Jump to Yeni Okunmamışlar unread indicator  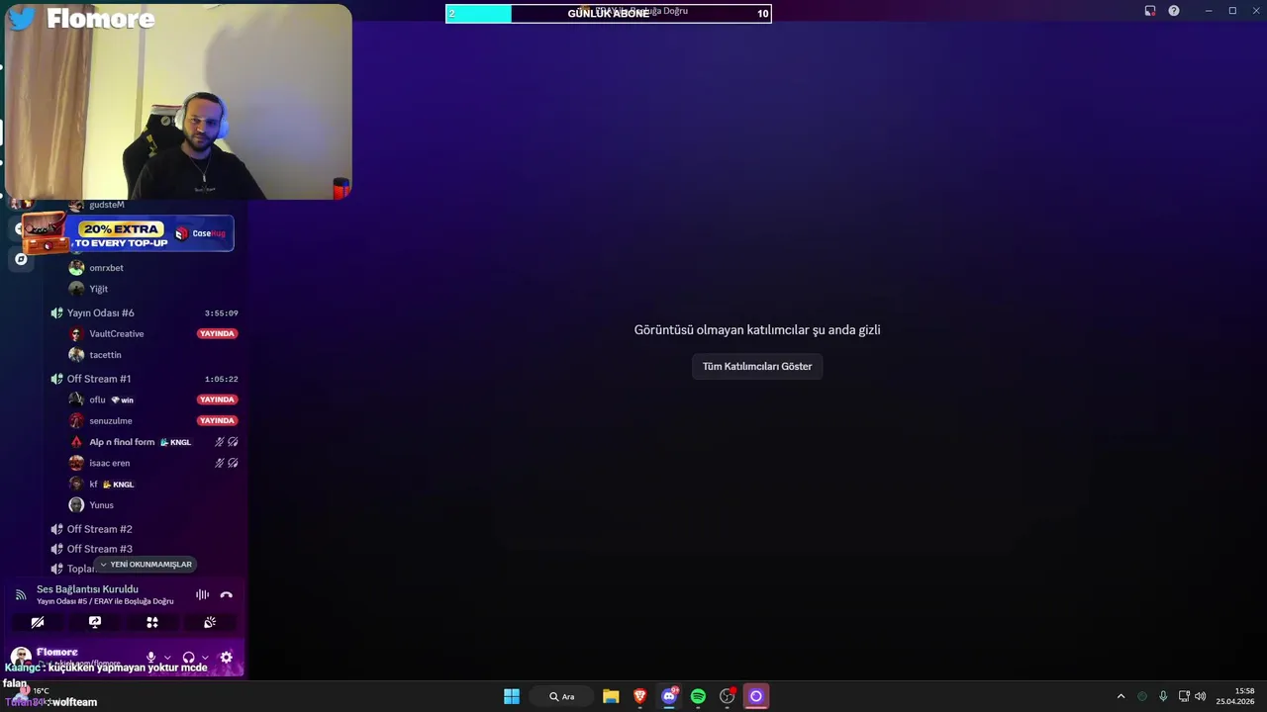(x=146, y=565)
